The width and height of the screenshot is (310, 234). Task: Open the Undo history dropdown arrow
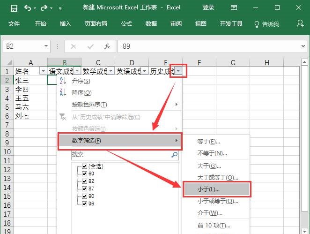[x=35, y=8]
